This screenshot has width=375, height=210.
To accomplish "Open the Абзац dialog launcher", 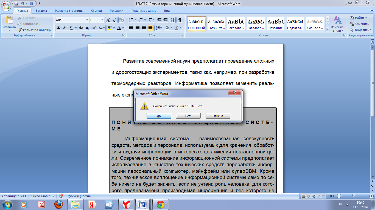I will (x=182, y=35).
